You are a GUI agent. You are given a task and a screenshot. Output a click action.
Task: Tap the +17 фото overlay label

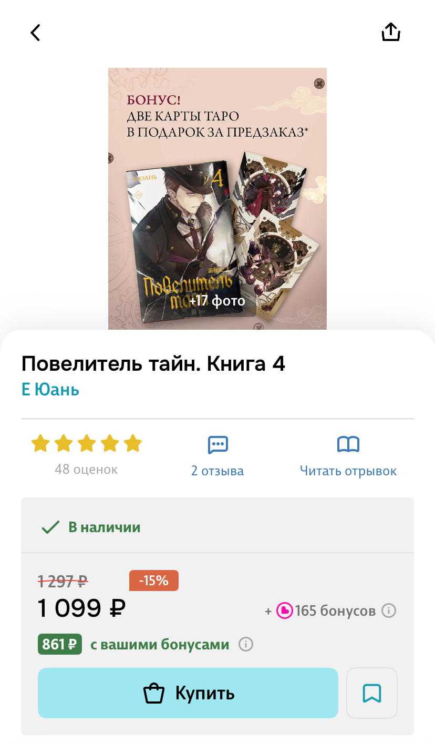tap(217, 301)
